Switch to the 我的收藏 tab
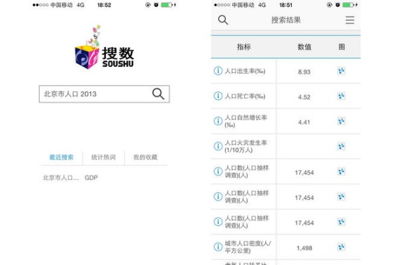The width and height of the screenshot is (398, 265). (145, 157)
